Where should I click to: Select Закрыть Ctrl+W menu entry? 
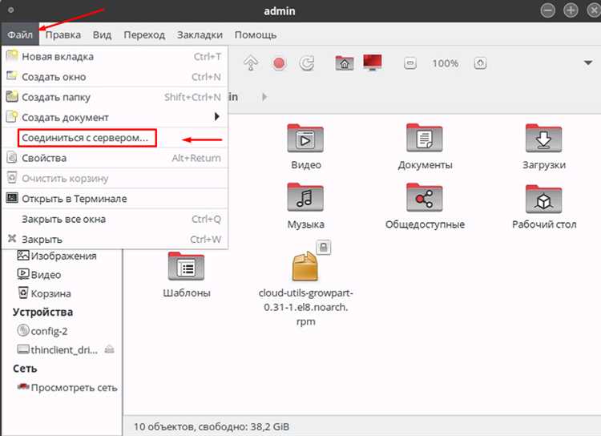[x=115, y=240]
